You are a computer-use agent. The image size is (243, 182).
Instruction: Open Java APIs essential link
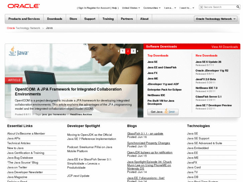14,138
